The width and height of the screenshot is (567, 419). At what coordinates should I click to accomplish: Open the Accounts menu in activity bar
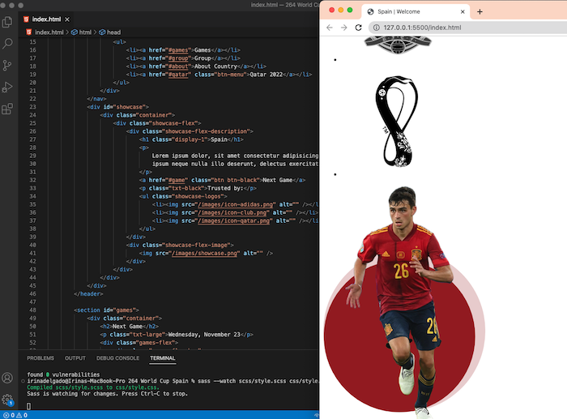click(x=7, y=378)
